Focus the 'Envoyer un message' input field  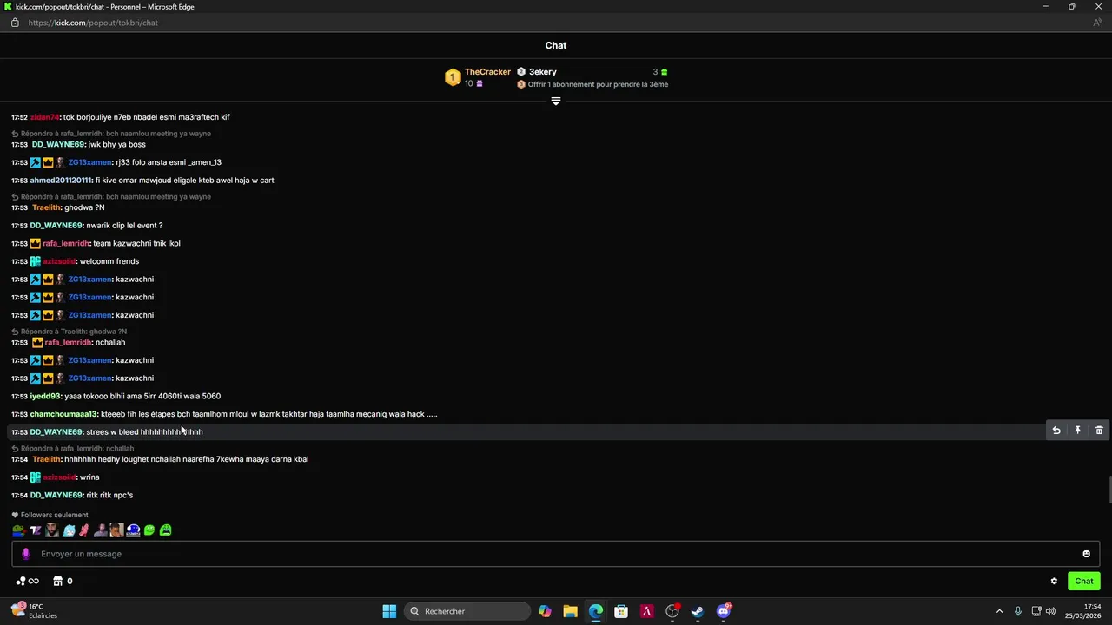click(556, 554)
